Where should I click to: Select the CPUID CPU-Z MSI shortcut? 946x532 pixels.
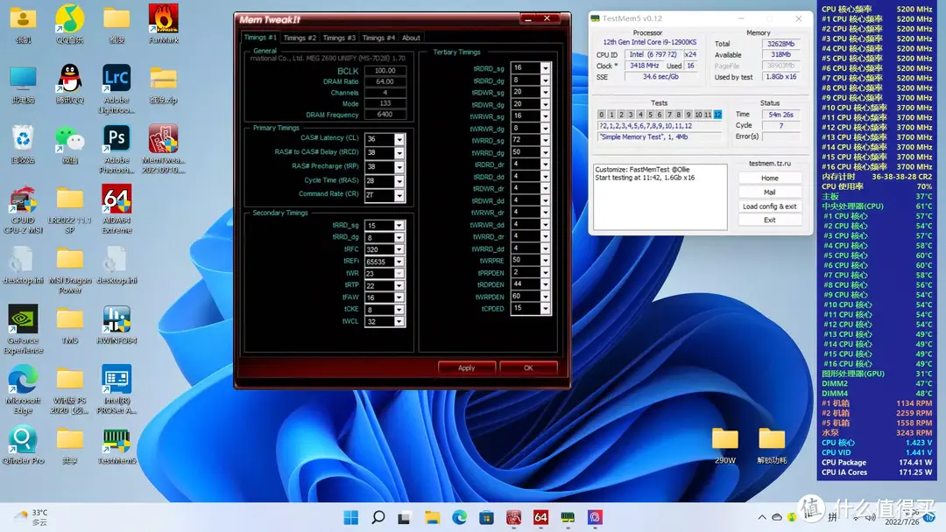tap(23, 209)
